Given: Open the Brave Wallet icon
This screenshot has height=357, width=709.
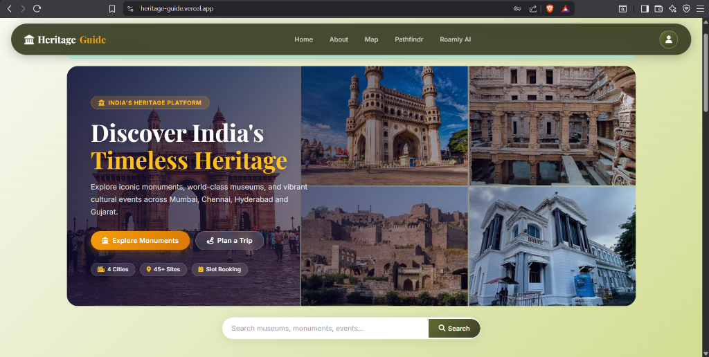Looking at the screenshot, I should (658, 8).
